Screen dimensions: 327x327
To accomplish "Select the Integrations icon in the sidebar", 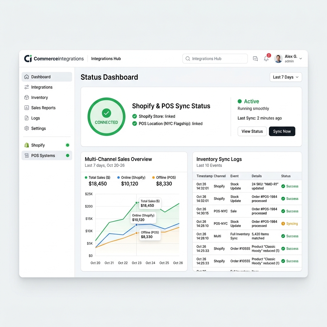I will point(27,87).
